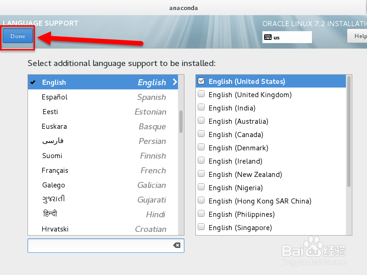Enable English (Philippines) checkbox
The width and height of the screenshot is (367, 275).
pyautogui.click(x=201, y=214)
